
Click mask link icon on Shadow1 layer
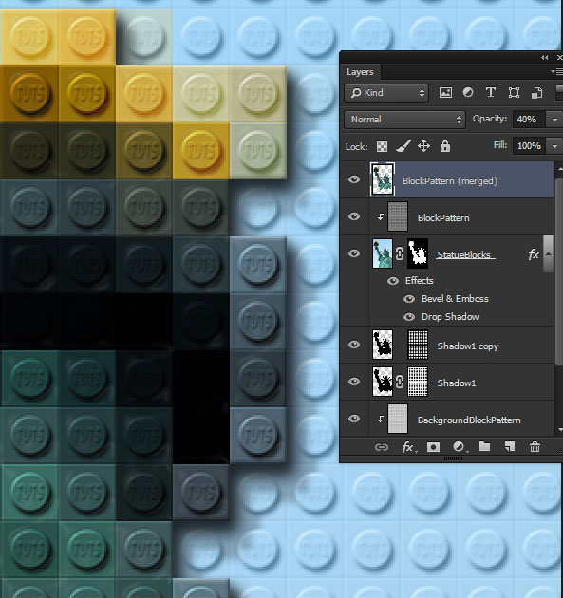[400, 382]
